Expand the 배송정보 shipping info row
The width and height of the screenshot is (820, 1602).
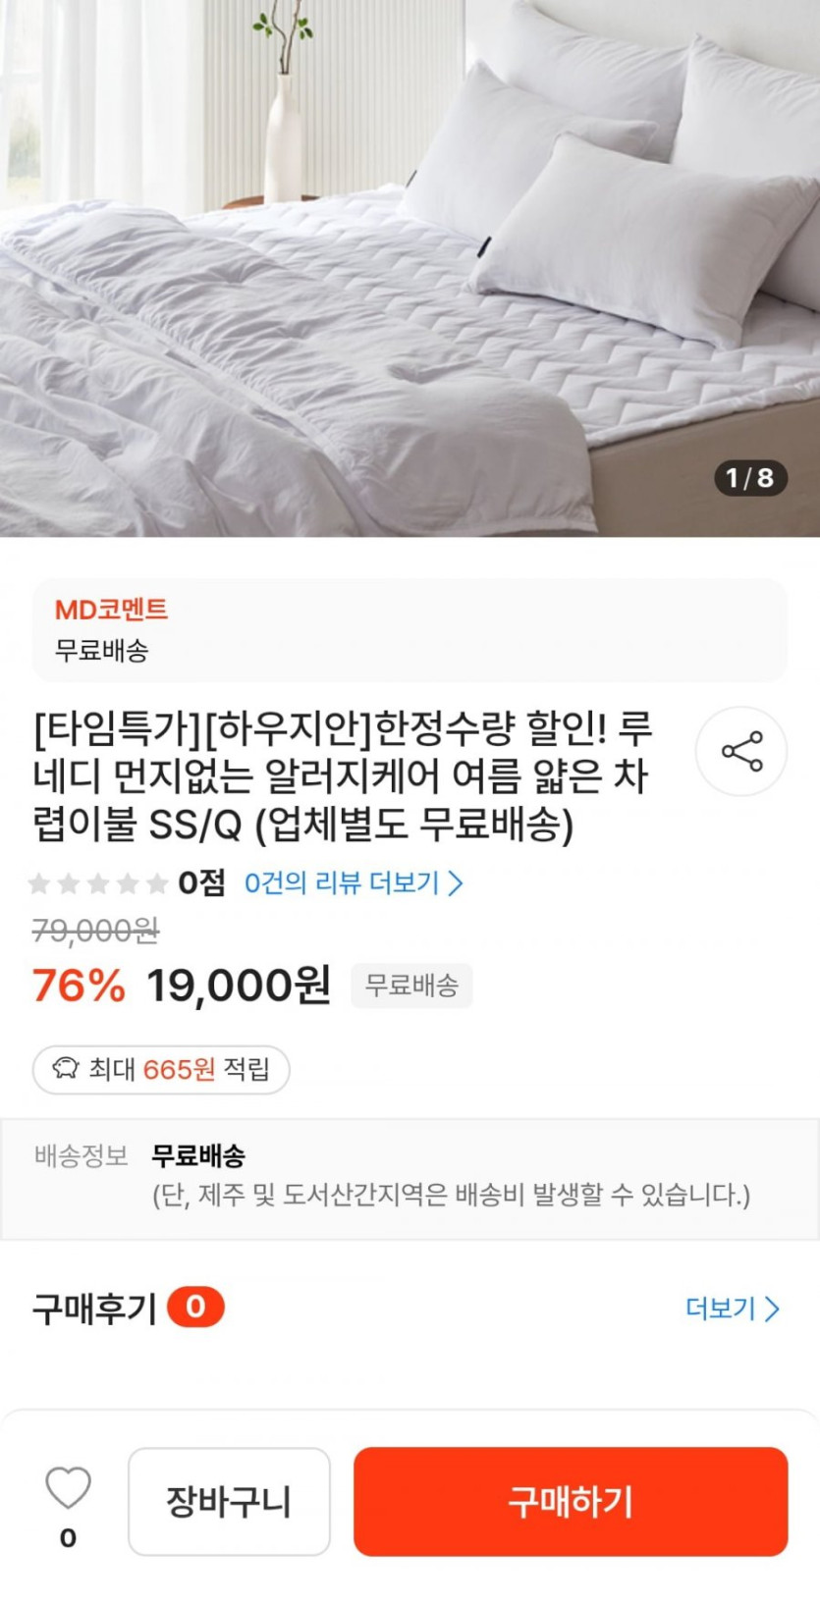tap(410, 1178)
